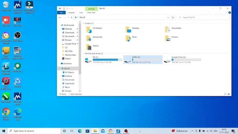Select the OS (C:) drive
Image resolution: width=238 pixels, height=134 pixels.
103,60
